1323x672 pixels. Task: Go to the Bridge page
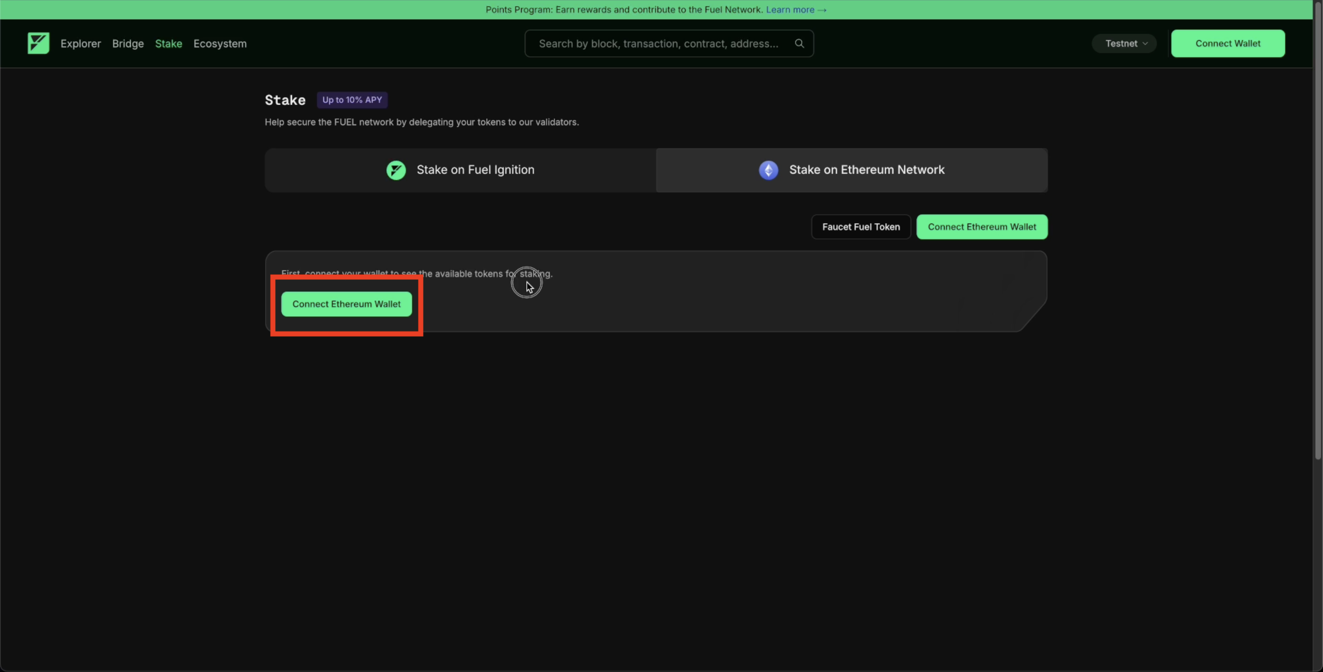click(x=128, y=44)
